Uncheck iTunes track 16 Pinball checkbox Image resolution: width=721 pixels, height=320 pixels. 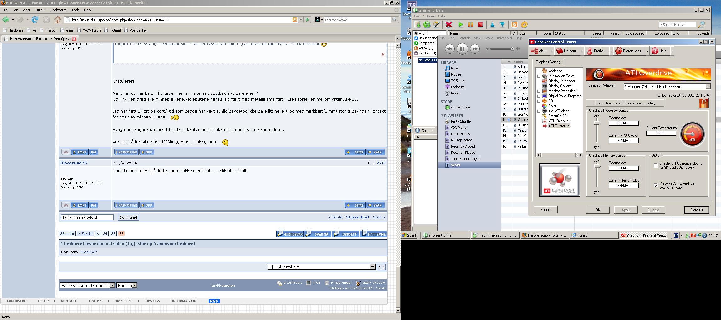point(515,146)
